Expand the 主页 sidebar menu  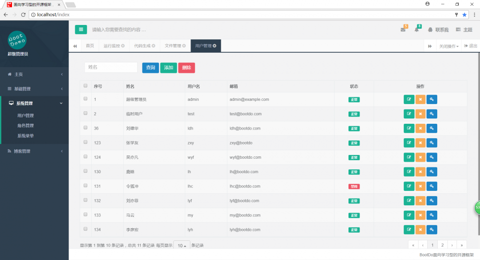(34, 74)
